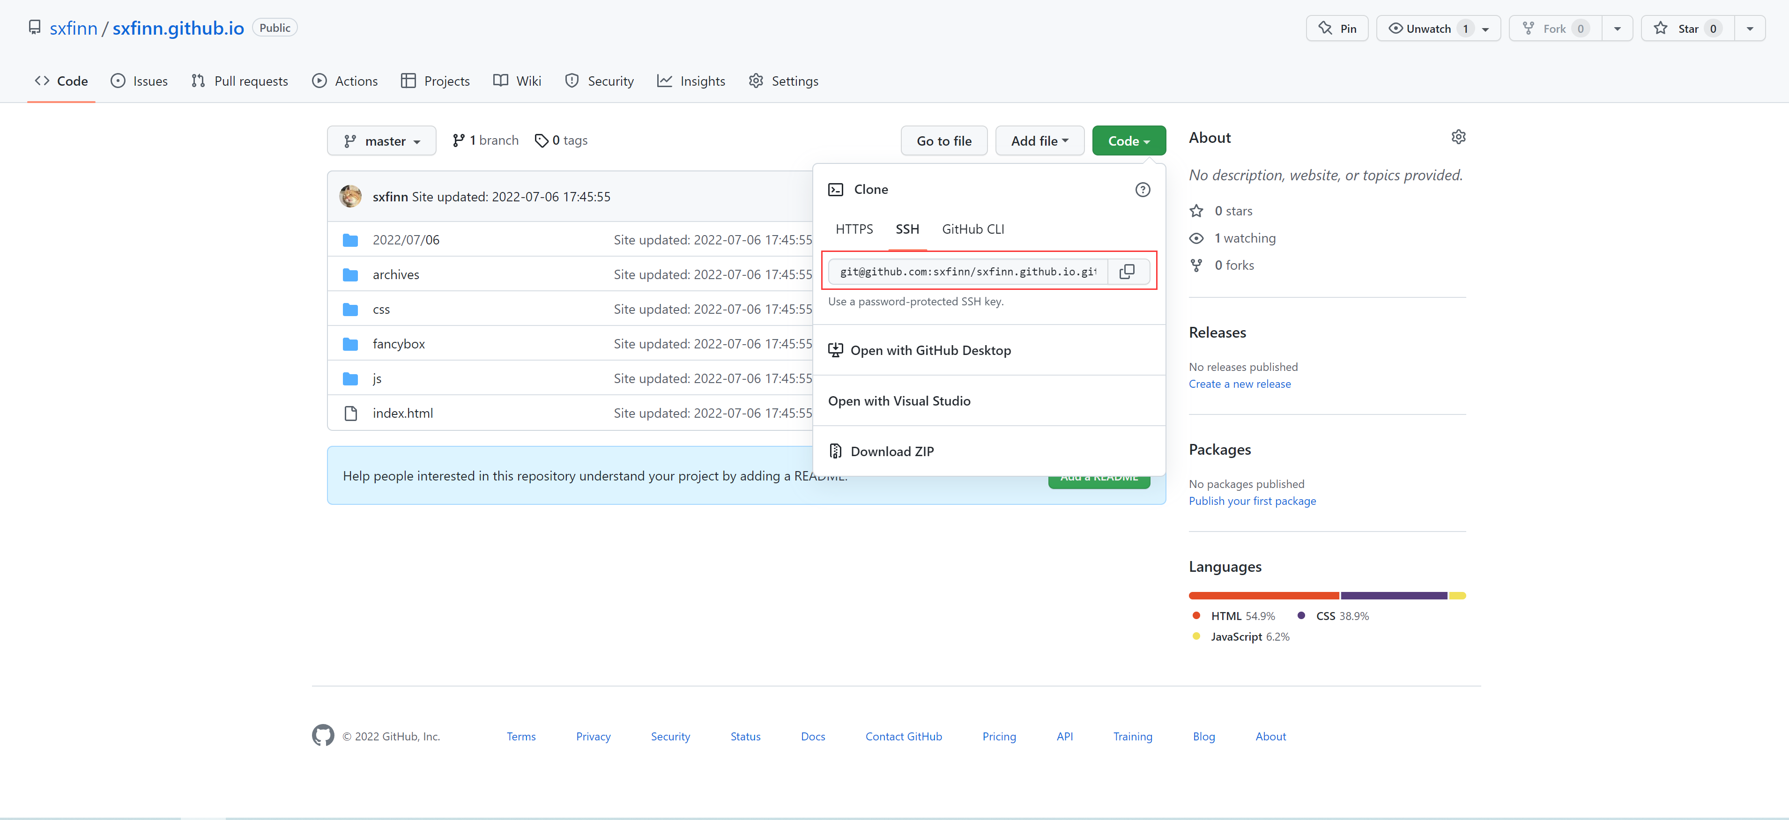Copy the SSH clone URL icon

coord(1127,271)
